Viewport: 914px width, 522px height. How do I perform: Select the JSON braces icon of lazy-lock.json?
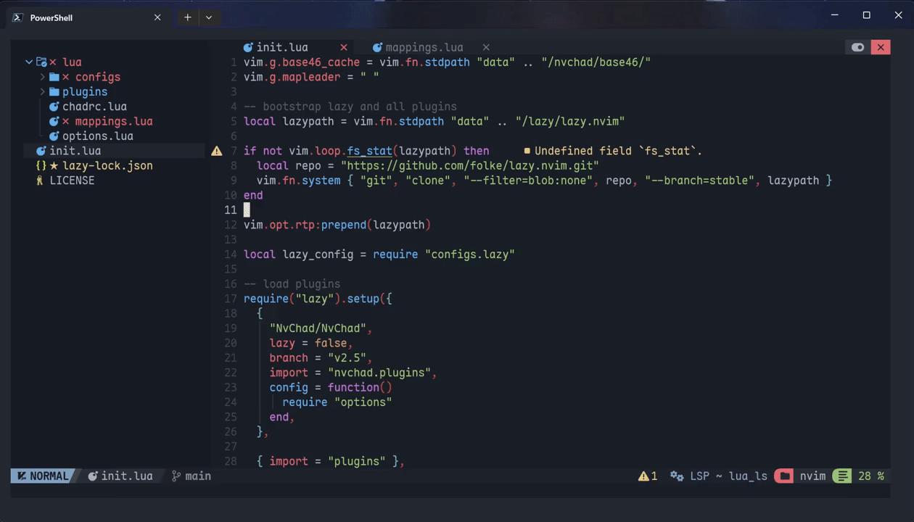[40, 165]
